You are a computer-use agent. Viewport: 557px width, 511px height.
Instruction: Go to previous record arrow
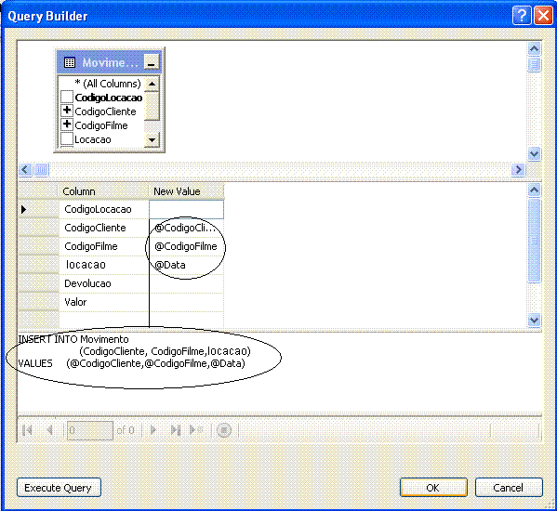click(49, 430)
